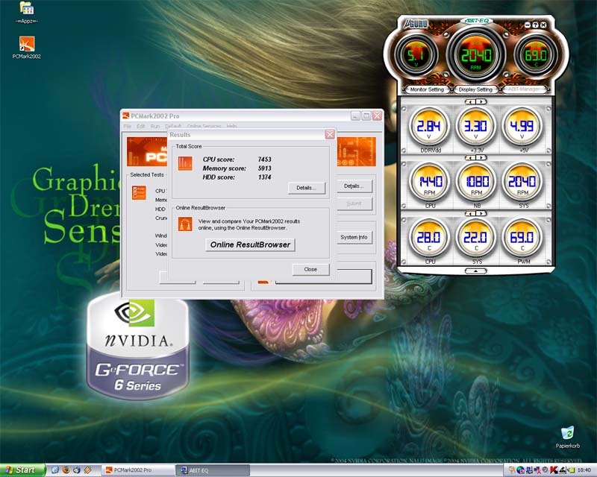
Task: Select the CPU score 7453 text
Action: pos(237,159)
